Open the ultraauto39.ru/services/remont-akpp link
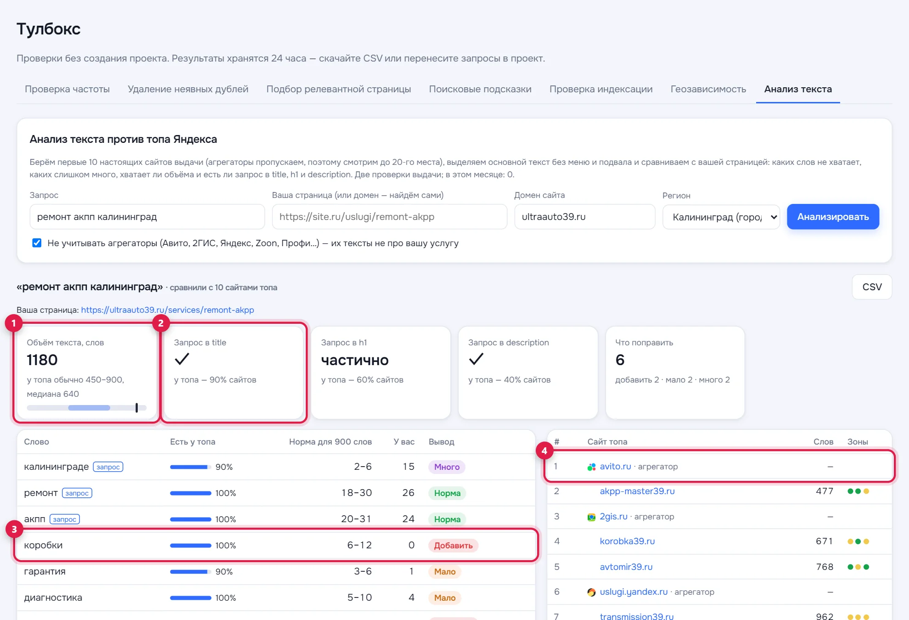This screenshot has width=909, height=620. tap(168, 310)
